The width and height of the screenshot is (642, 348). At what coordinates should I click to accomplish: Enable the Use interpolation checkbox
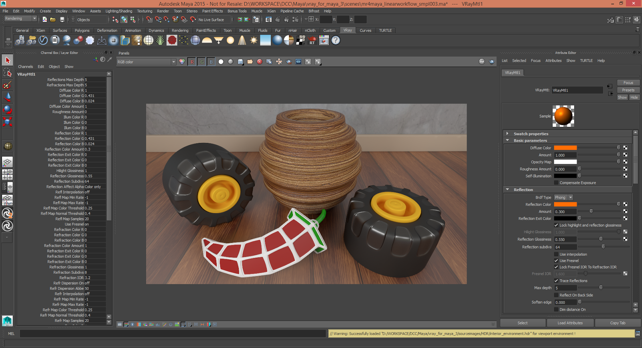pos(557,254)
